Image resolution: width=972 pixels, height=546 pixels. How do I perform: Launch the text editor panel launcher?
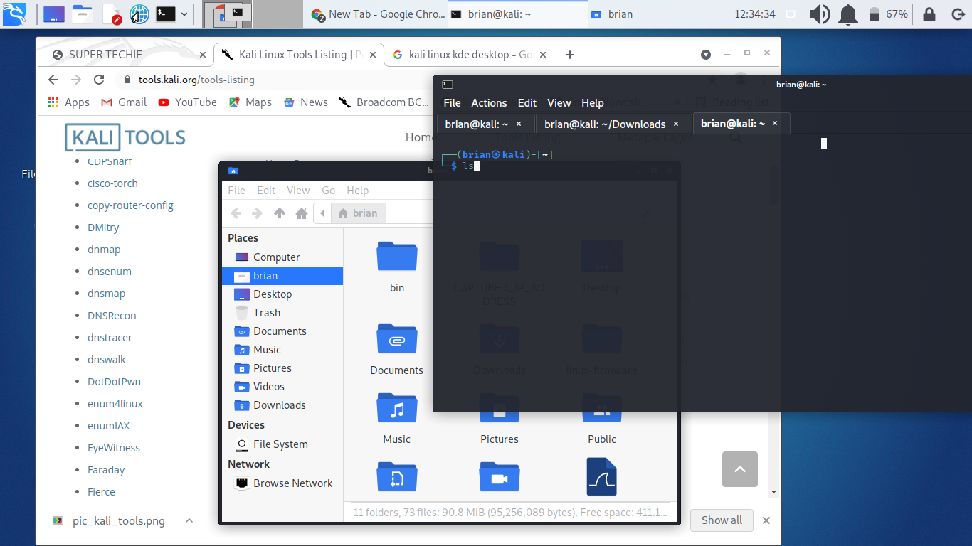pos(112,14)
